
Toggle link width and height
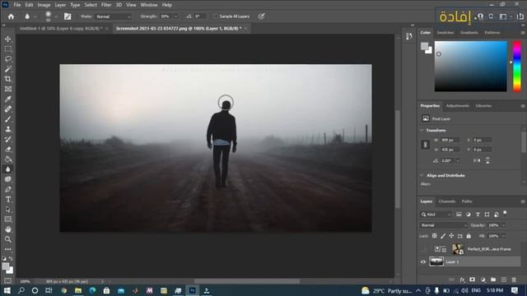coord(425,145)
